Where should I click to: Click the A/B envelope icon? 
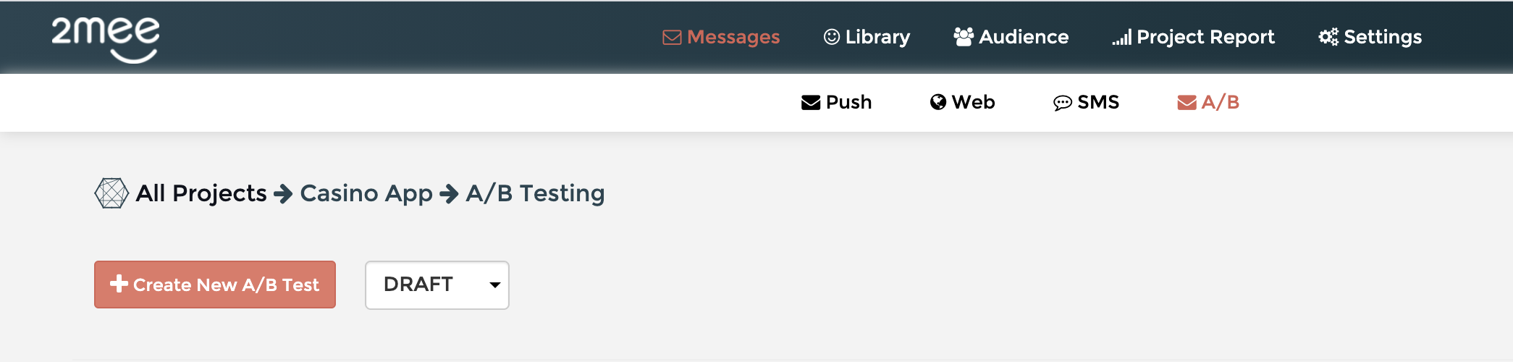click(1187, 103)
